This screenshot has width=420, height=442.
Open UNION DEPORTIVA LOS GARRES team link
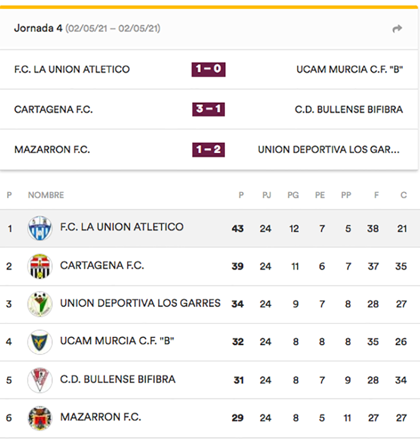pos(140,303)
